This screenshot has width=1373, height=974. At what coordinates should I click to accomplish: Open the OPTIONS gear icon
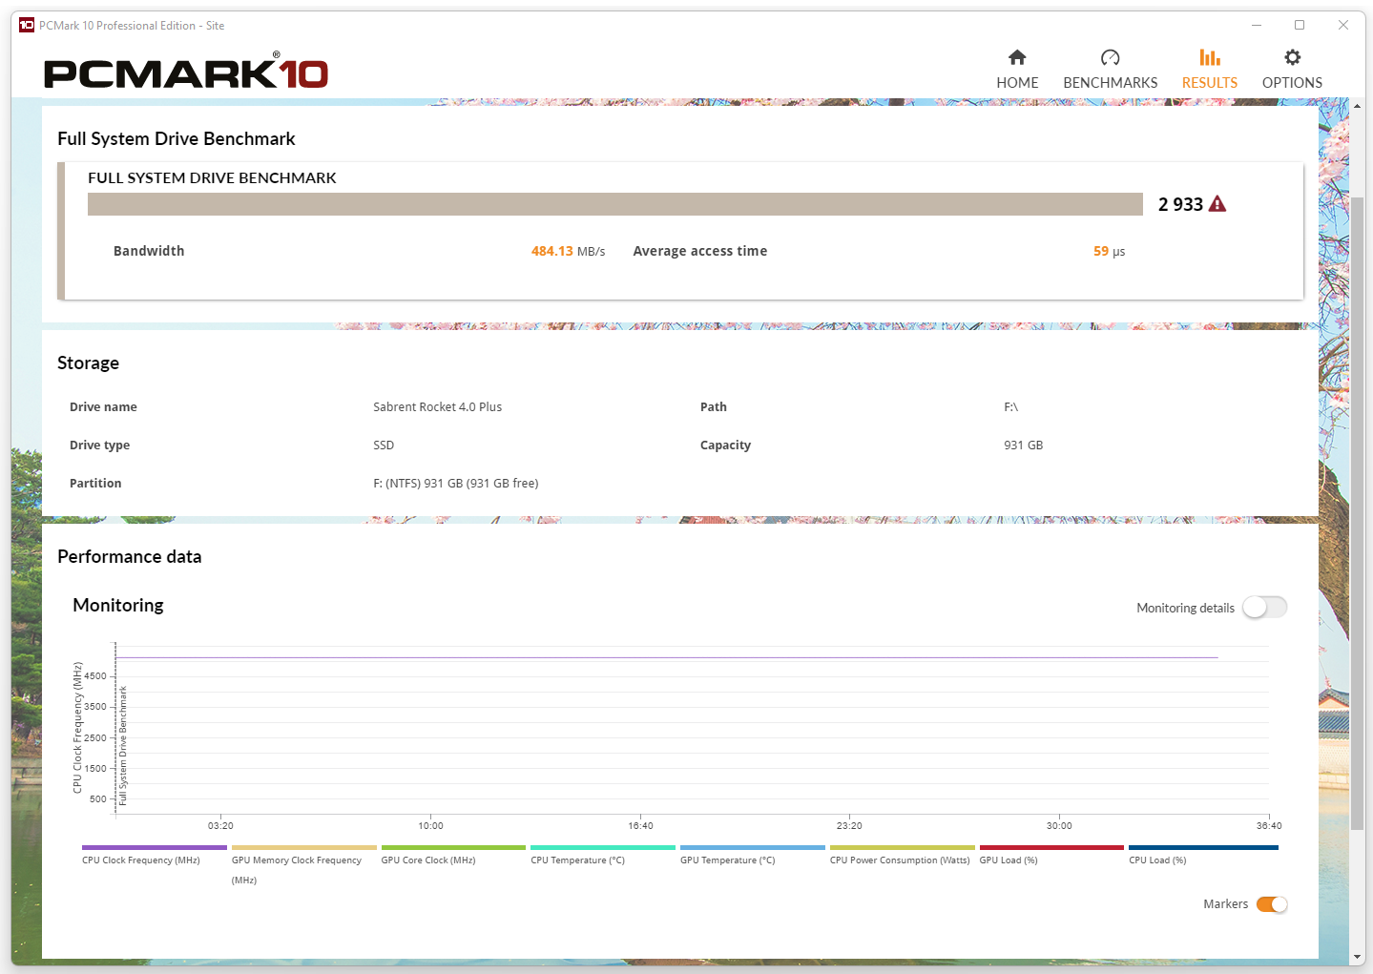[x=1292, y=57]
